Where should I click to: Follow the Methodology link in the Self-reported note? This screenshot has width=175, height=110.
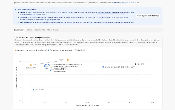(x=129, y=22)
